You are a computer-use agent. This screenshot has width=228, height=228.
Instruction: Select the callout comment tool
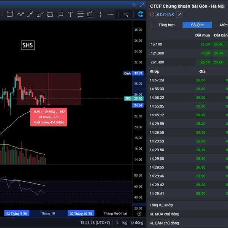tap(60, 14)
